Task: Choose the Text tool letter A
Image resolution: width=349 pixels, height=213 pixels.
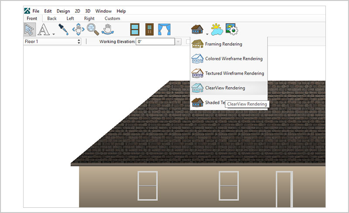Action: coord(44,29)
